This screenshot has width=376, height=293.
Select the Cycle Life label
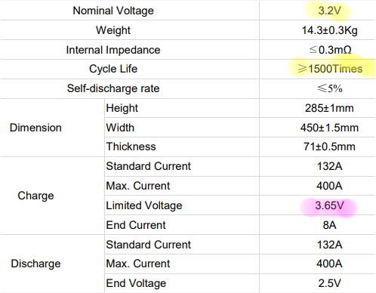click(113, 69)
